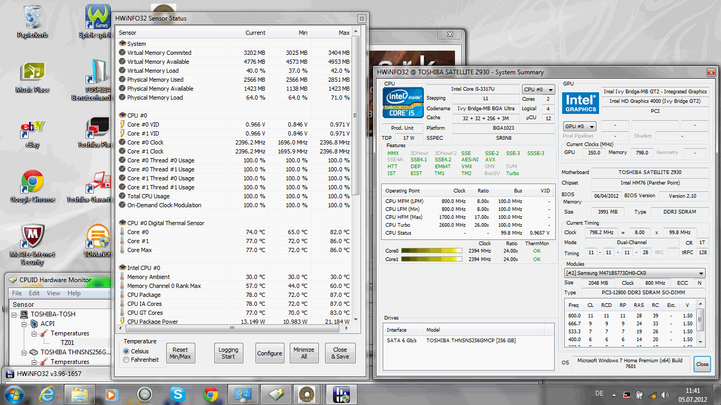This screenshot has width=721, height=405.
Task: Open Google Chrome desktop shortcut
Action: 32,187
